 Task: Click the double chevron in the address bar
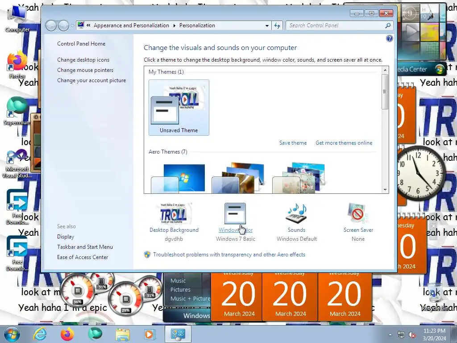pos(88,25)
